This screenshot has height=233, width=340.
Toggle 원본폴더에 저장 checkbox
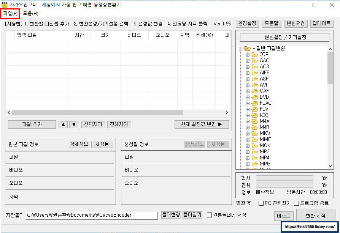(x=209, y=215)
